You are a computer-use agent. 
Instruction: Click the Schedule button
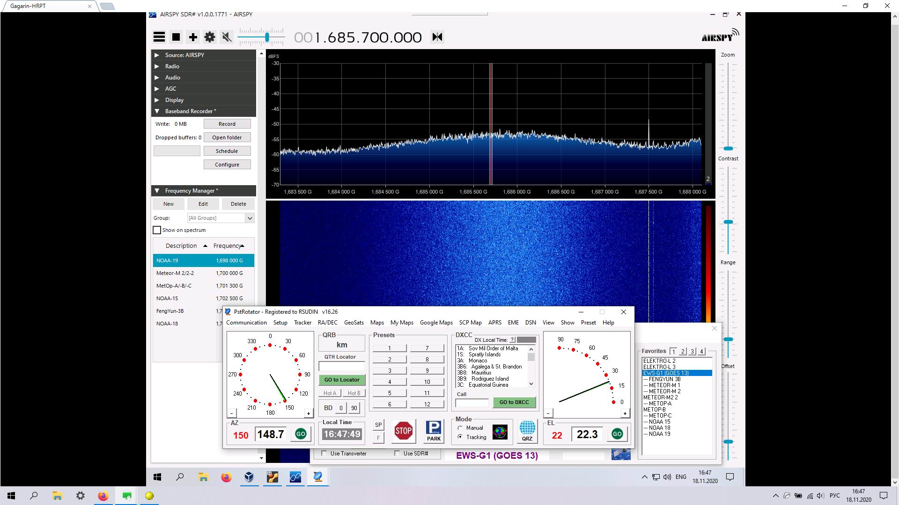227,151
